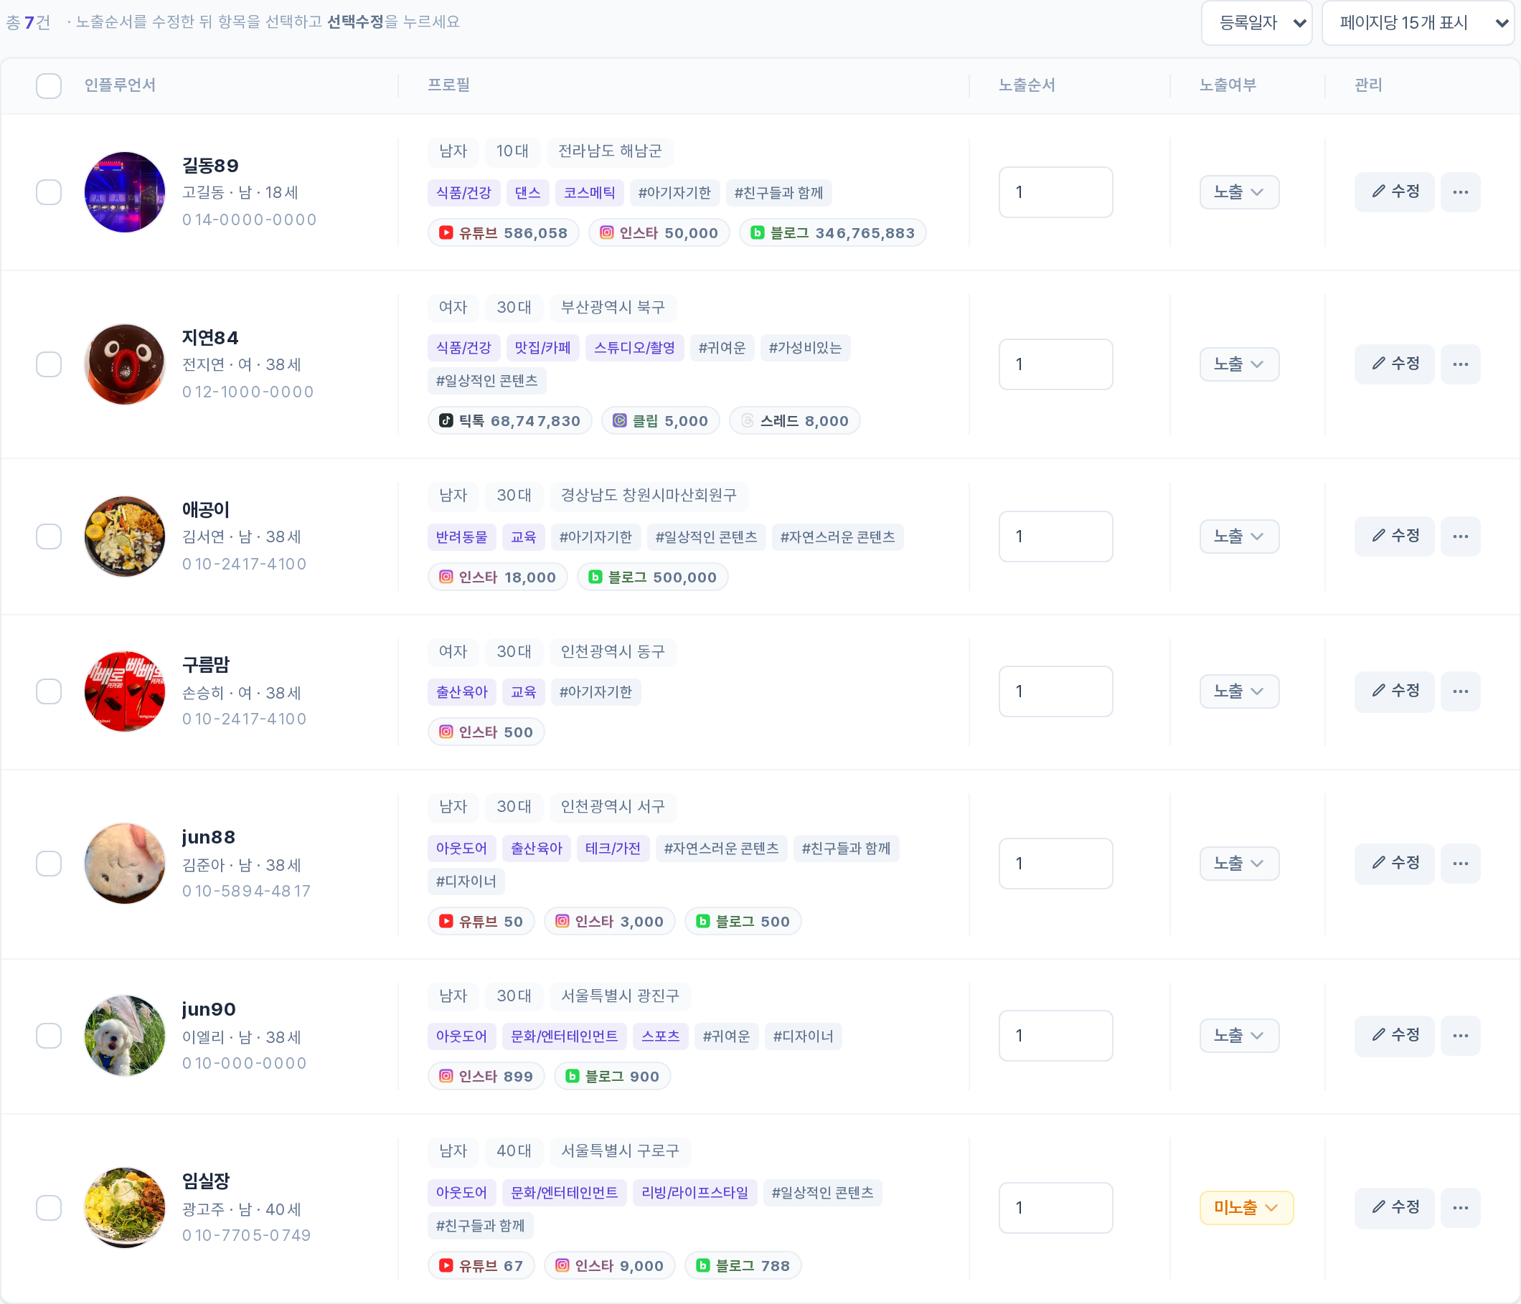This screenshot has height=1304, width=1521.
Task: Open the 미노출 dropdown for 임실장
Action: (1246, 1209)
